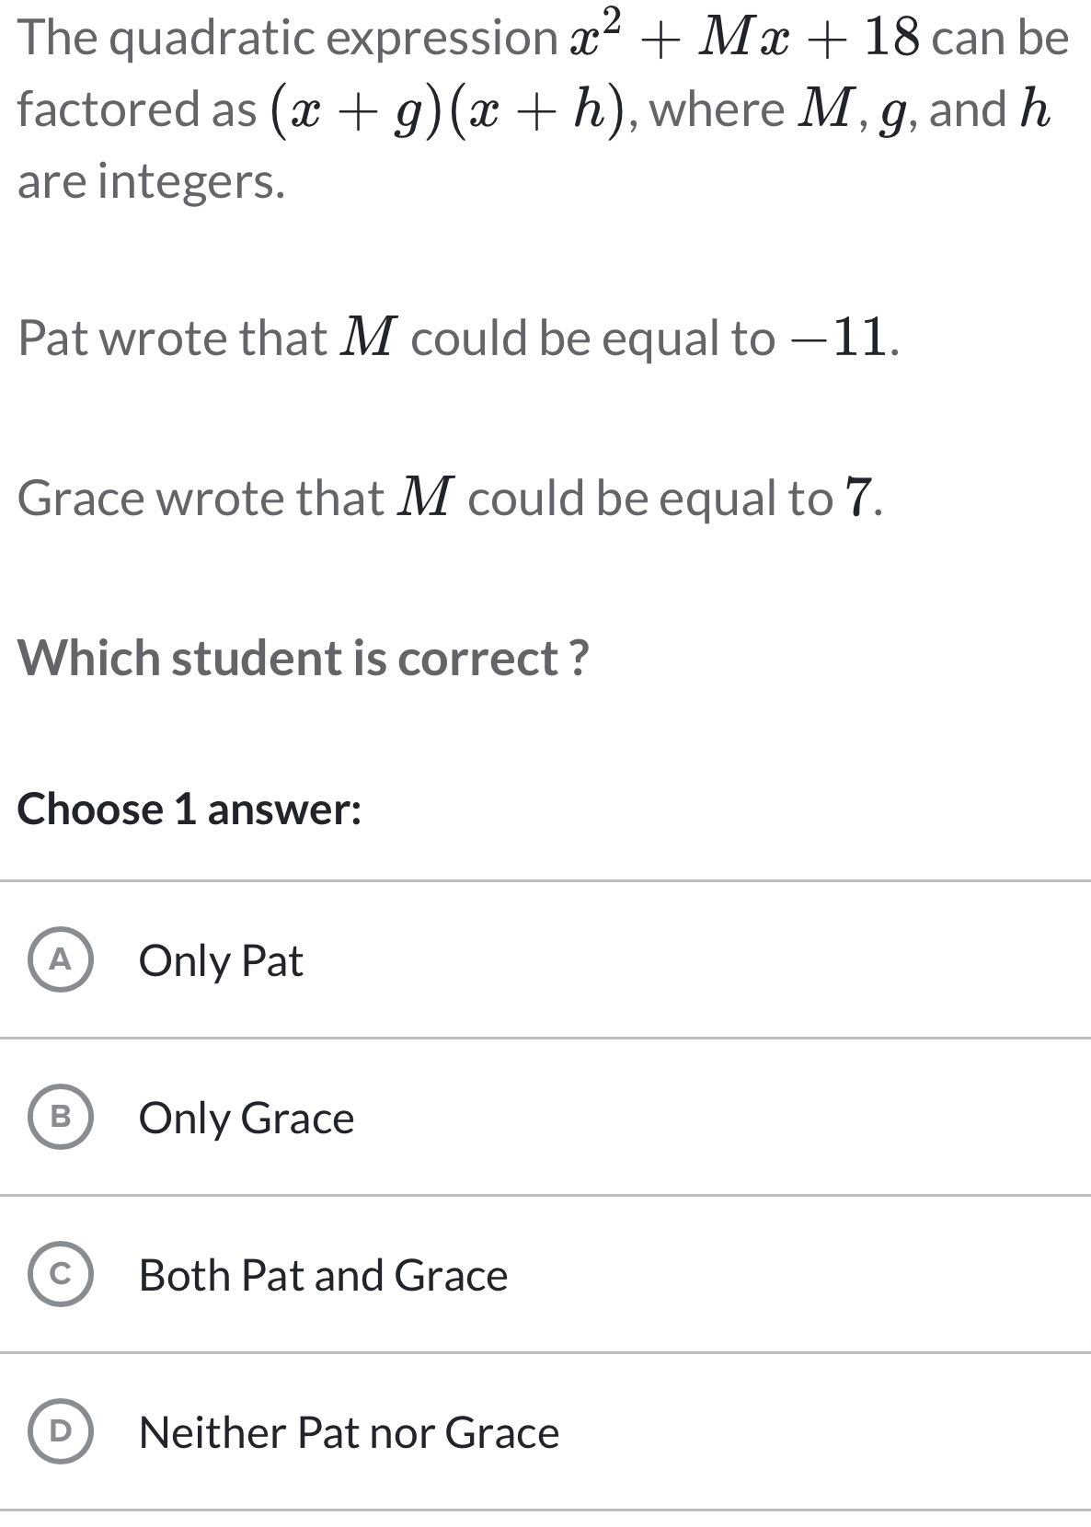Click the "Choose 1 answer:" prompt
The height and width of the screenshot is (1527, 1091).
(x=189, y=809)
